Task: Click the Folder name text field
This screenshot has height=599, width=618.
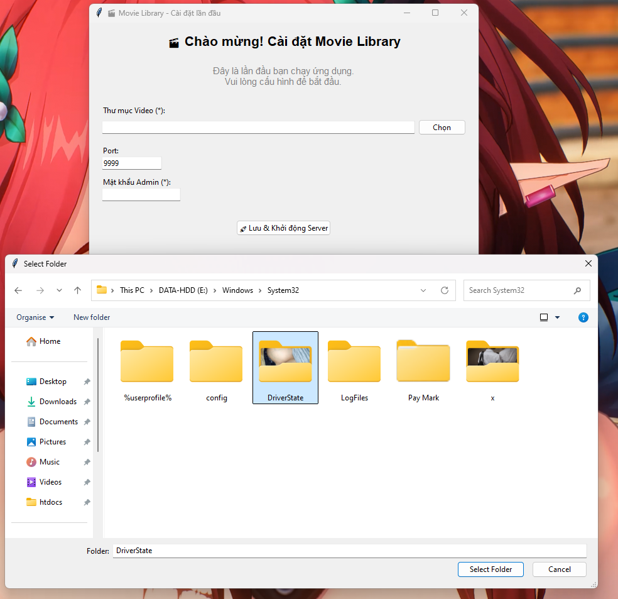Action: [350, 551]
